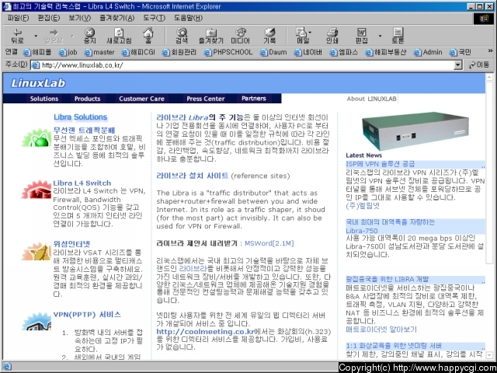Screen dimensions: 497x373
Task: Open the 국민 links bar shortcut
Action: click(461, 52)
